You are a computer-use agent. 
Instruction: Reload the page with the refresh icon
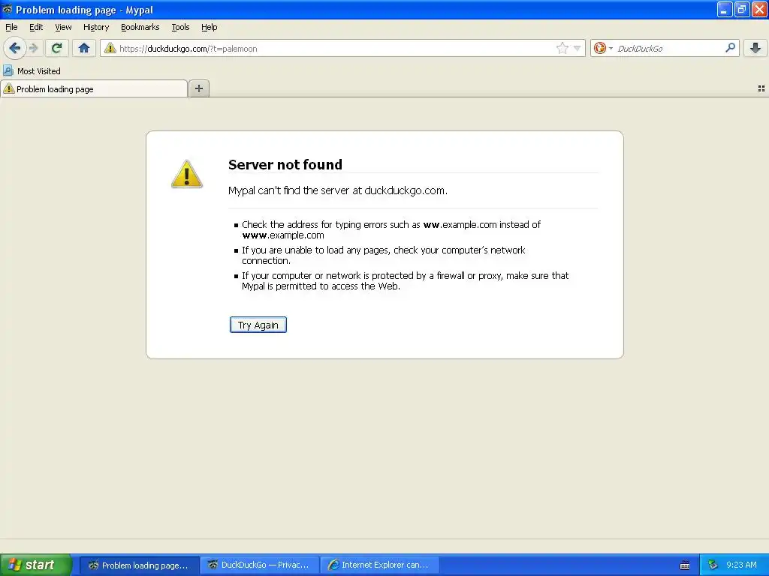pyautogui.click(x=57, y=48)
